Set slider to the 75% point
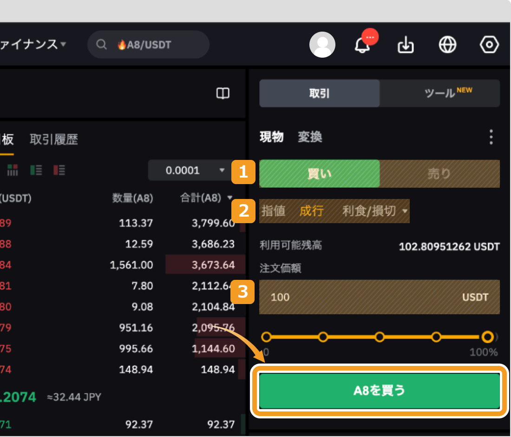Viewport: 511px width, 437px height. pyautogui.click(x=436, y=337)
